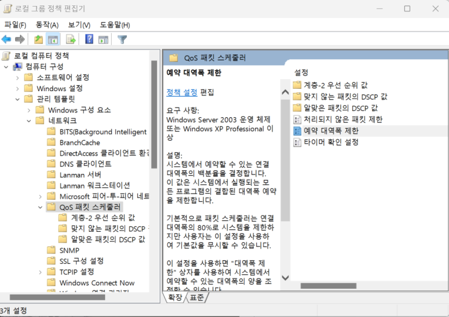Select Lanman 워크스테이션 in the tree

click(95, 186)
